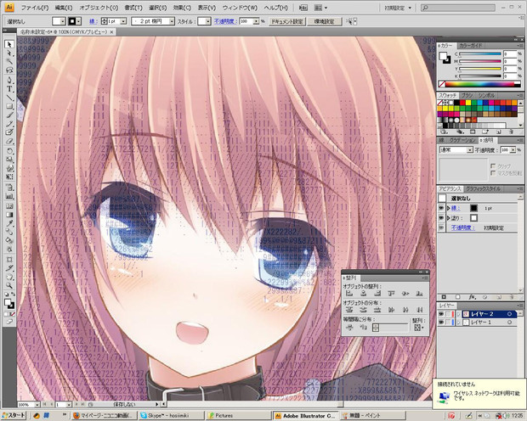Select the Type (T) tool

(x=9, y=89)
